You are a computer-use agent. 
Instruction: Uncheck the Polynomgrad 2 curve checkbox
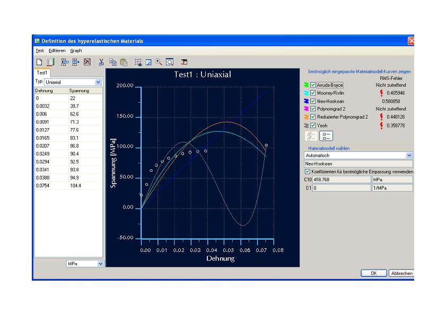pyautogui.click(x=313, y=109)
